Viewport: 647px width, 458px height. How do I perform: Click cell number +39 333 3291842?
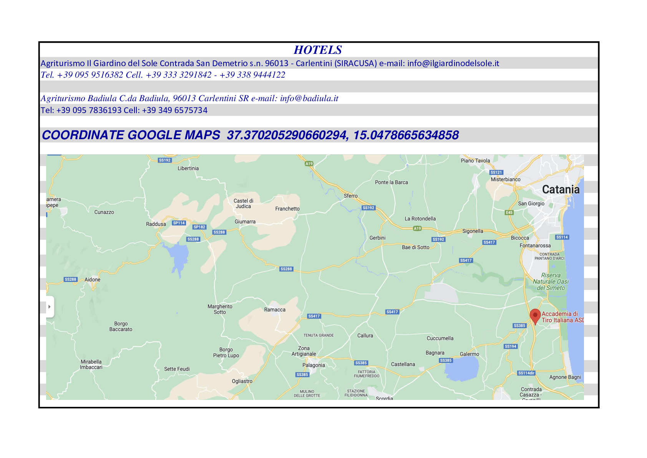coord(179,75)
